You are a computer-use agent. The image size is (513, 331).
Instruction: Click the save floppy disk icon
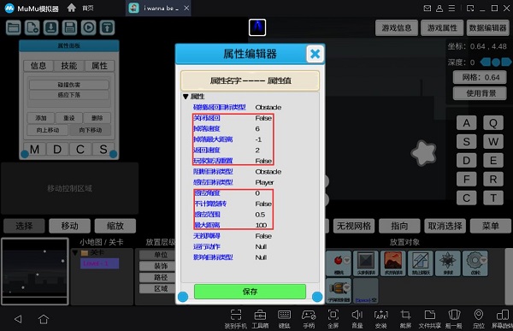(x=70, y=27)
